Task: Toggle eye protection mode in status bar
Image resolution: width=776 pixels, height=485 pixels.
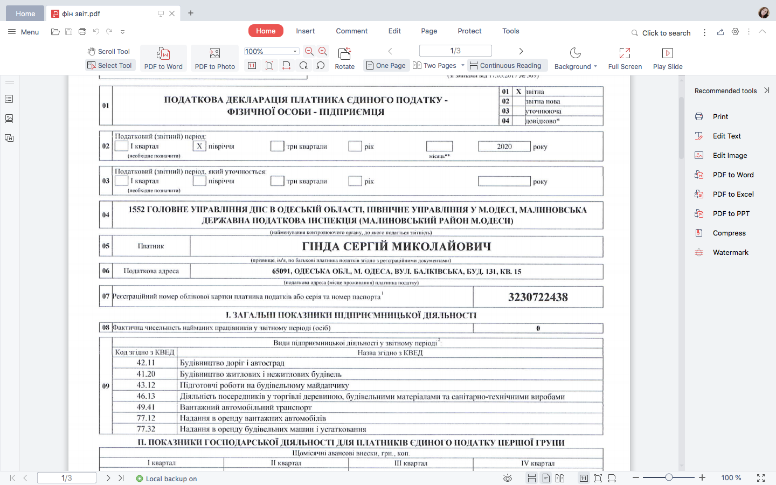Action: pyautogui.click(x=507, y=478)
